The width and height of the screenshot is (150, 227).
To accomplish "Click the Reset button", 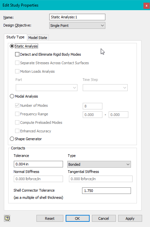I will [50, 218].
